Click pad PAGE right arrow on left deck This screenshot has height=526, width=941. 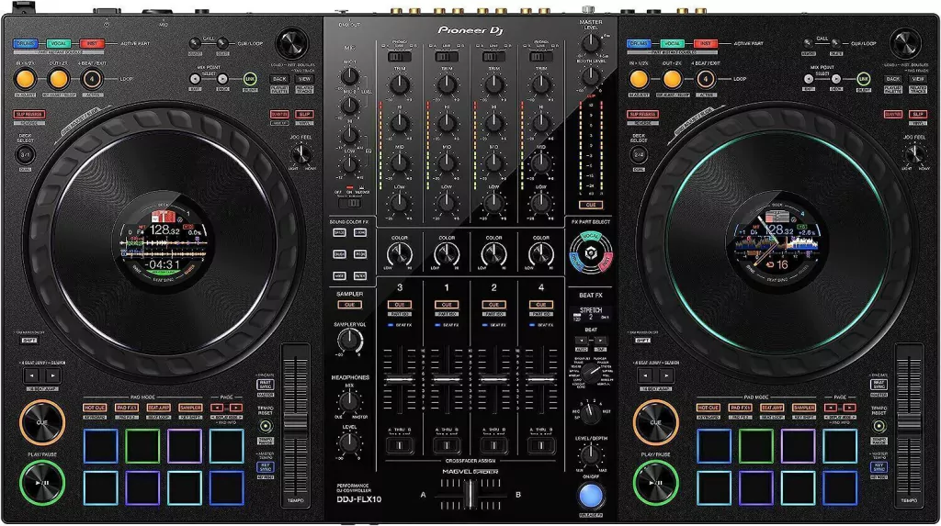coord(236,408)
